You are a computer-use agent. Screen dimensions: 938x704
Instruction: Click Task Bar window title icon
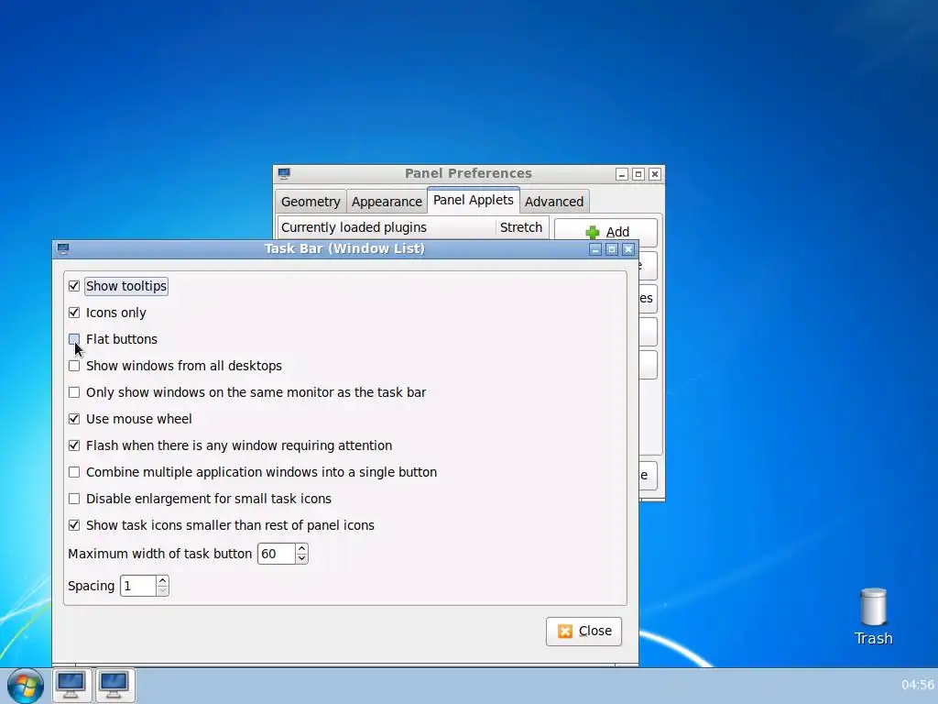pyautogui.click(x=63, y=248)
